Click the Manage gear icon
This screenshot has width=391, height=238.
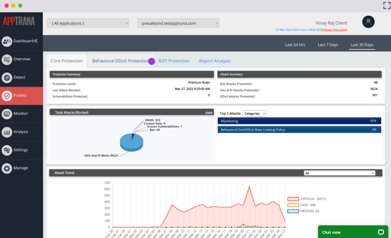[x=7, y=168]
